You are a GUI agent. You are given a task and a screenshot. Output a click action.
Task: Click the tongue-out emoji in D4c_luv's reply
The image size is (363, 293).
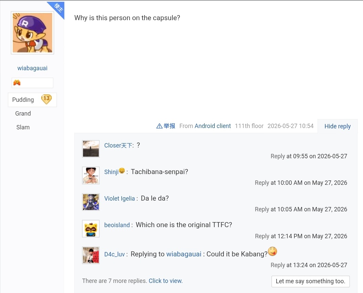pos(273,251)
